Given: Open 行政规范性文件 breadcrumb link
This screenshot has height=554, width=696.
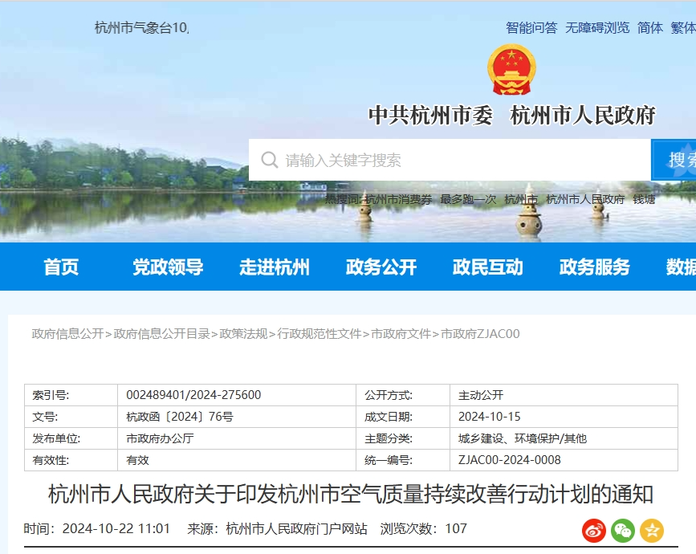Looking at the screenshot, I should (320, 333).
